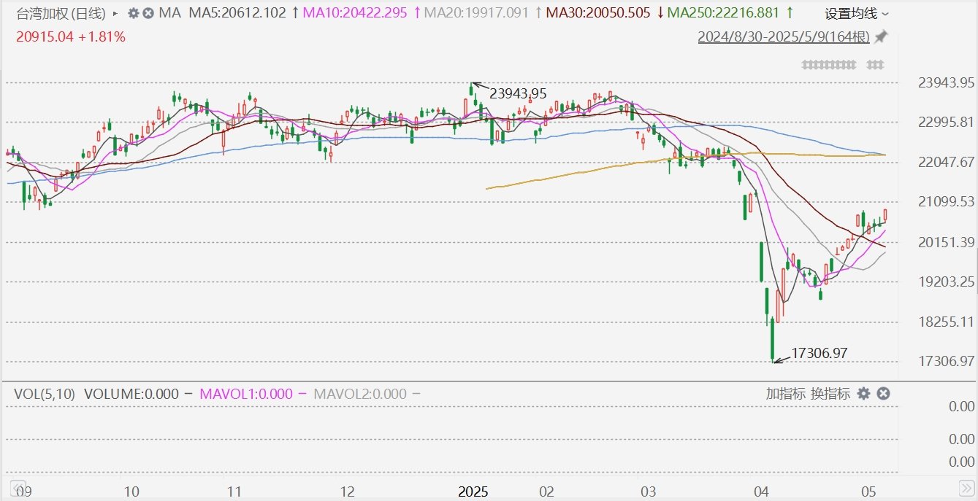Screen dimensions: 978x501
Task: Click 加指标 to add an indicator
Action: coord(785,394)
